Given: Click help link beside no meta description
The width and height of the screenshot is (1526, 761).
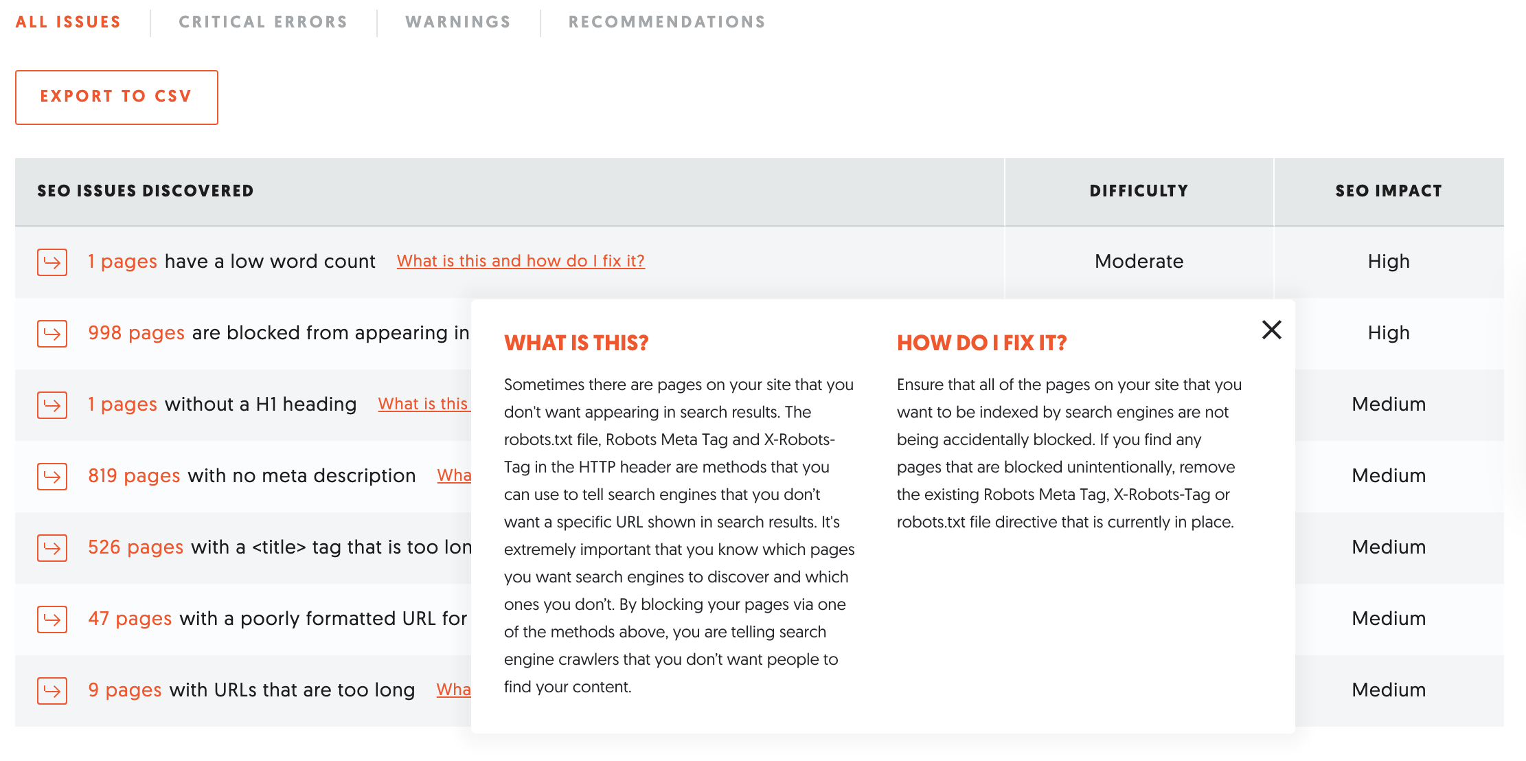Looking at the screenshot, I should (x=454, y=475).
